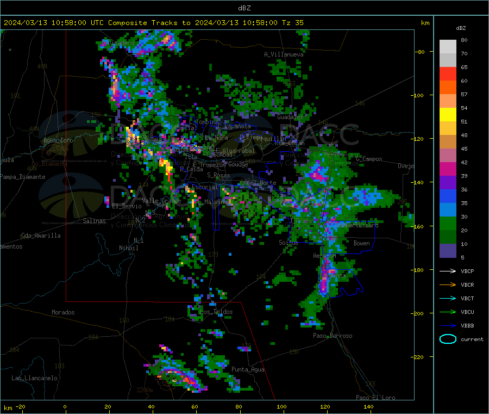Click the '2200m' contour label near the bottom

[x=145, y=390]
